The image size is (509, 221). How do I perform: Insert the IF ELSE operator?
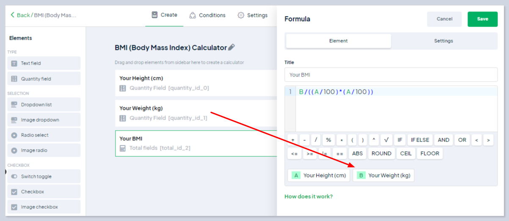click(419, 140)
